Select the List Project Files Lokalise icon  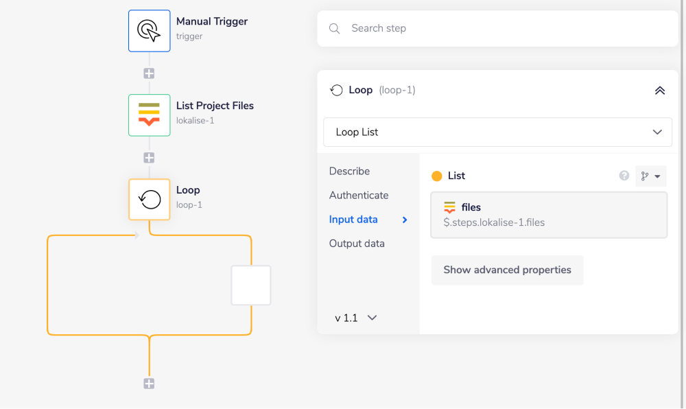[x=149, y=115]
